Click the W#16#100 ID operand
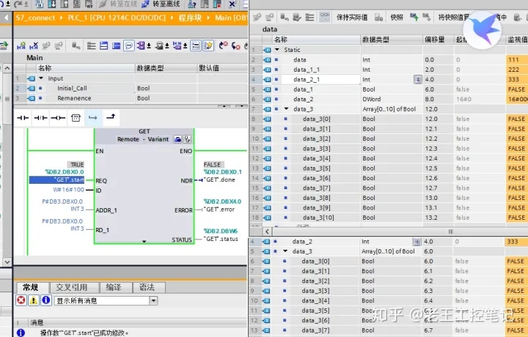This screenshot has width=528, height=337. pyautogui.click(x=68, y=190)
